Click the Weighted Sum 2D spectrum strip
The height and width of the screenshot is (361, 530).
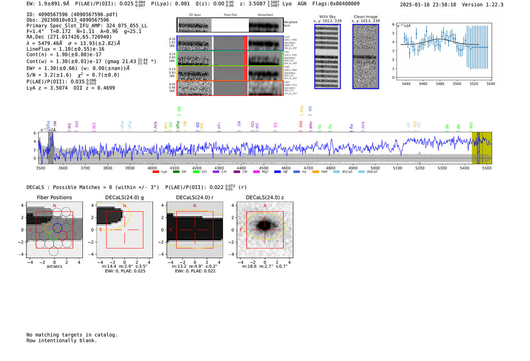click(x=230, y=25)
